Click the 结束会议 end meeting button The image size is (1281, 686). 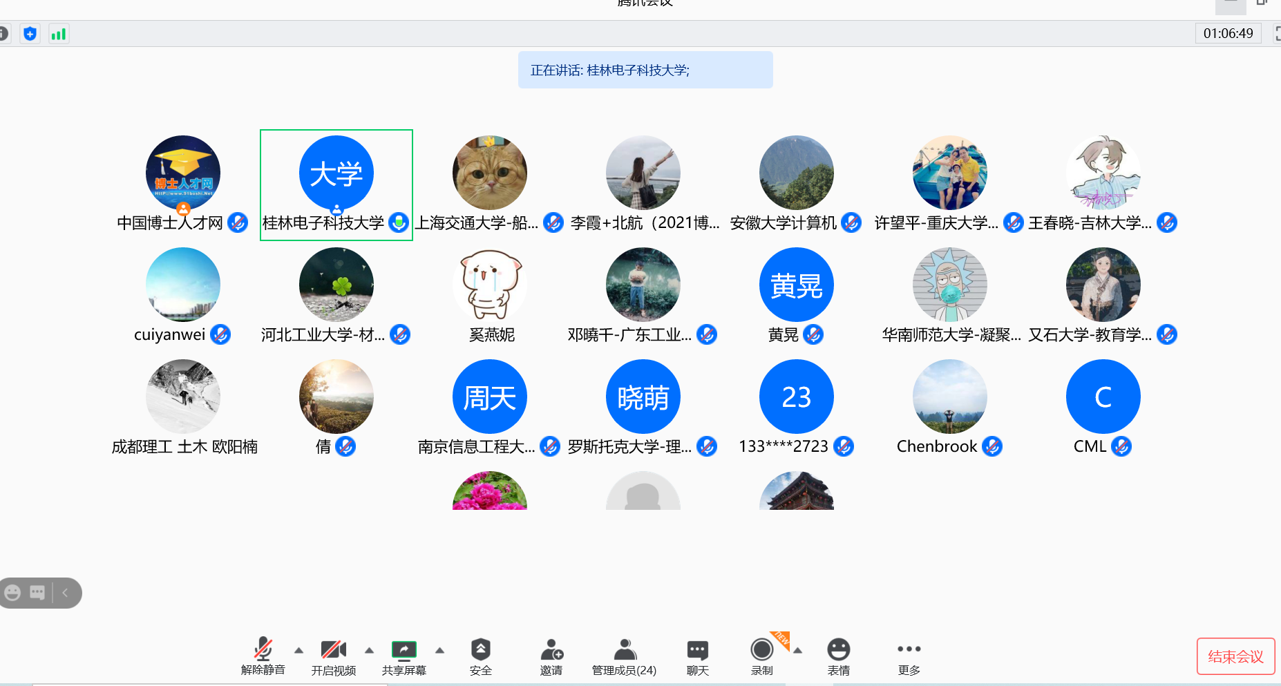pyautogui.click(x=1236, y=656)
